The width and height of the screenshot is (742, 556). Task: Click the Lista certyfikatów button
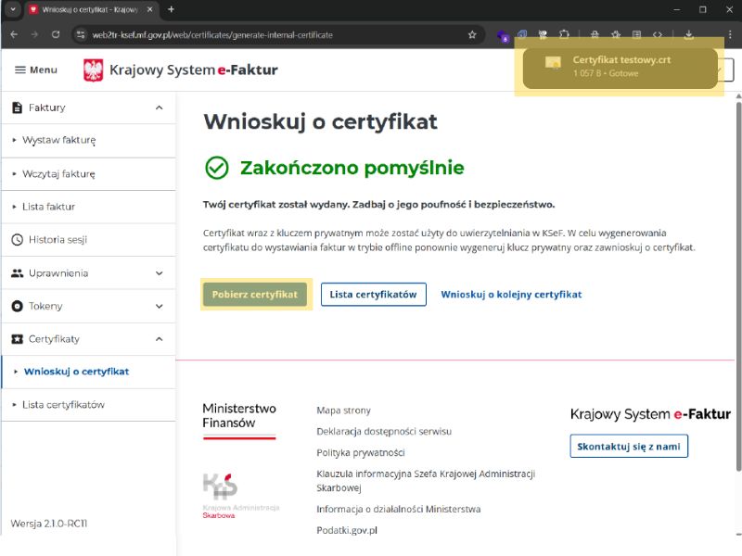pos(373,295)
